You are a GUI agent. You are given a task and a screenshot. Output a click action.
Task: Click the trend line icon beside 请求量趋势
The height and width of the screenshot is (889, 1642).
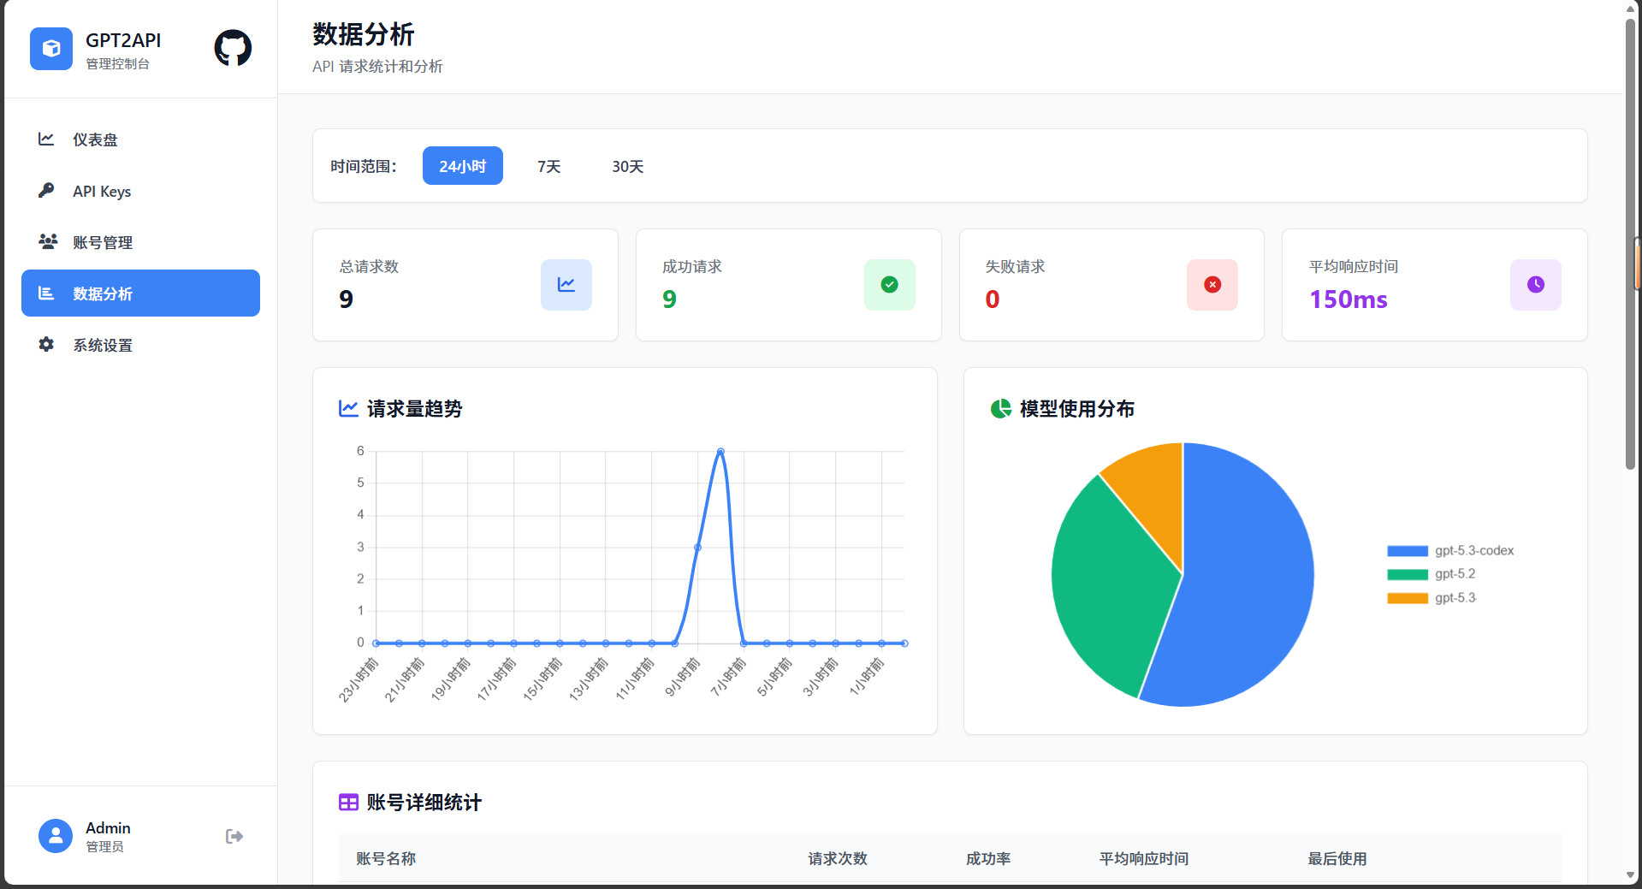[x=347, y=408]
